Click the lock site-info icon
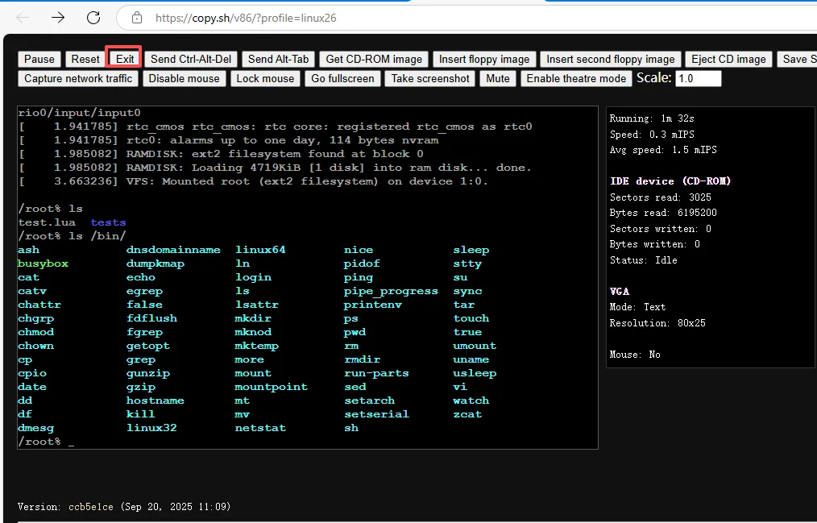817x523 pixels. coord(136,18)
